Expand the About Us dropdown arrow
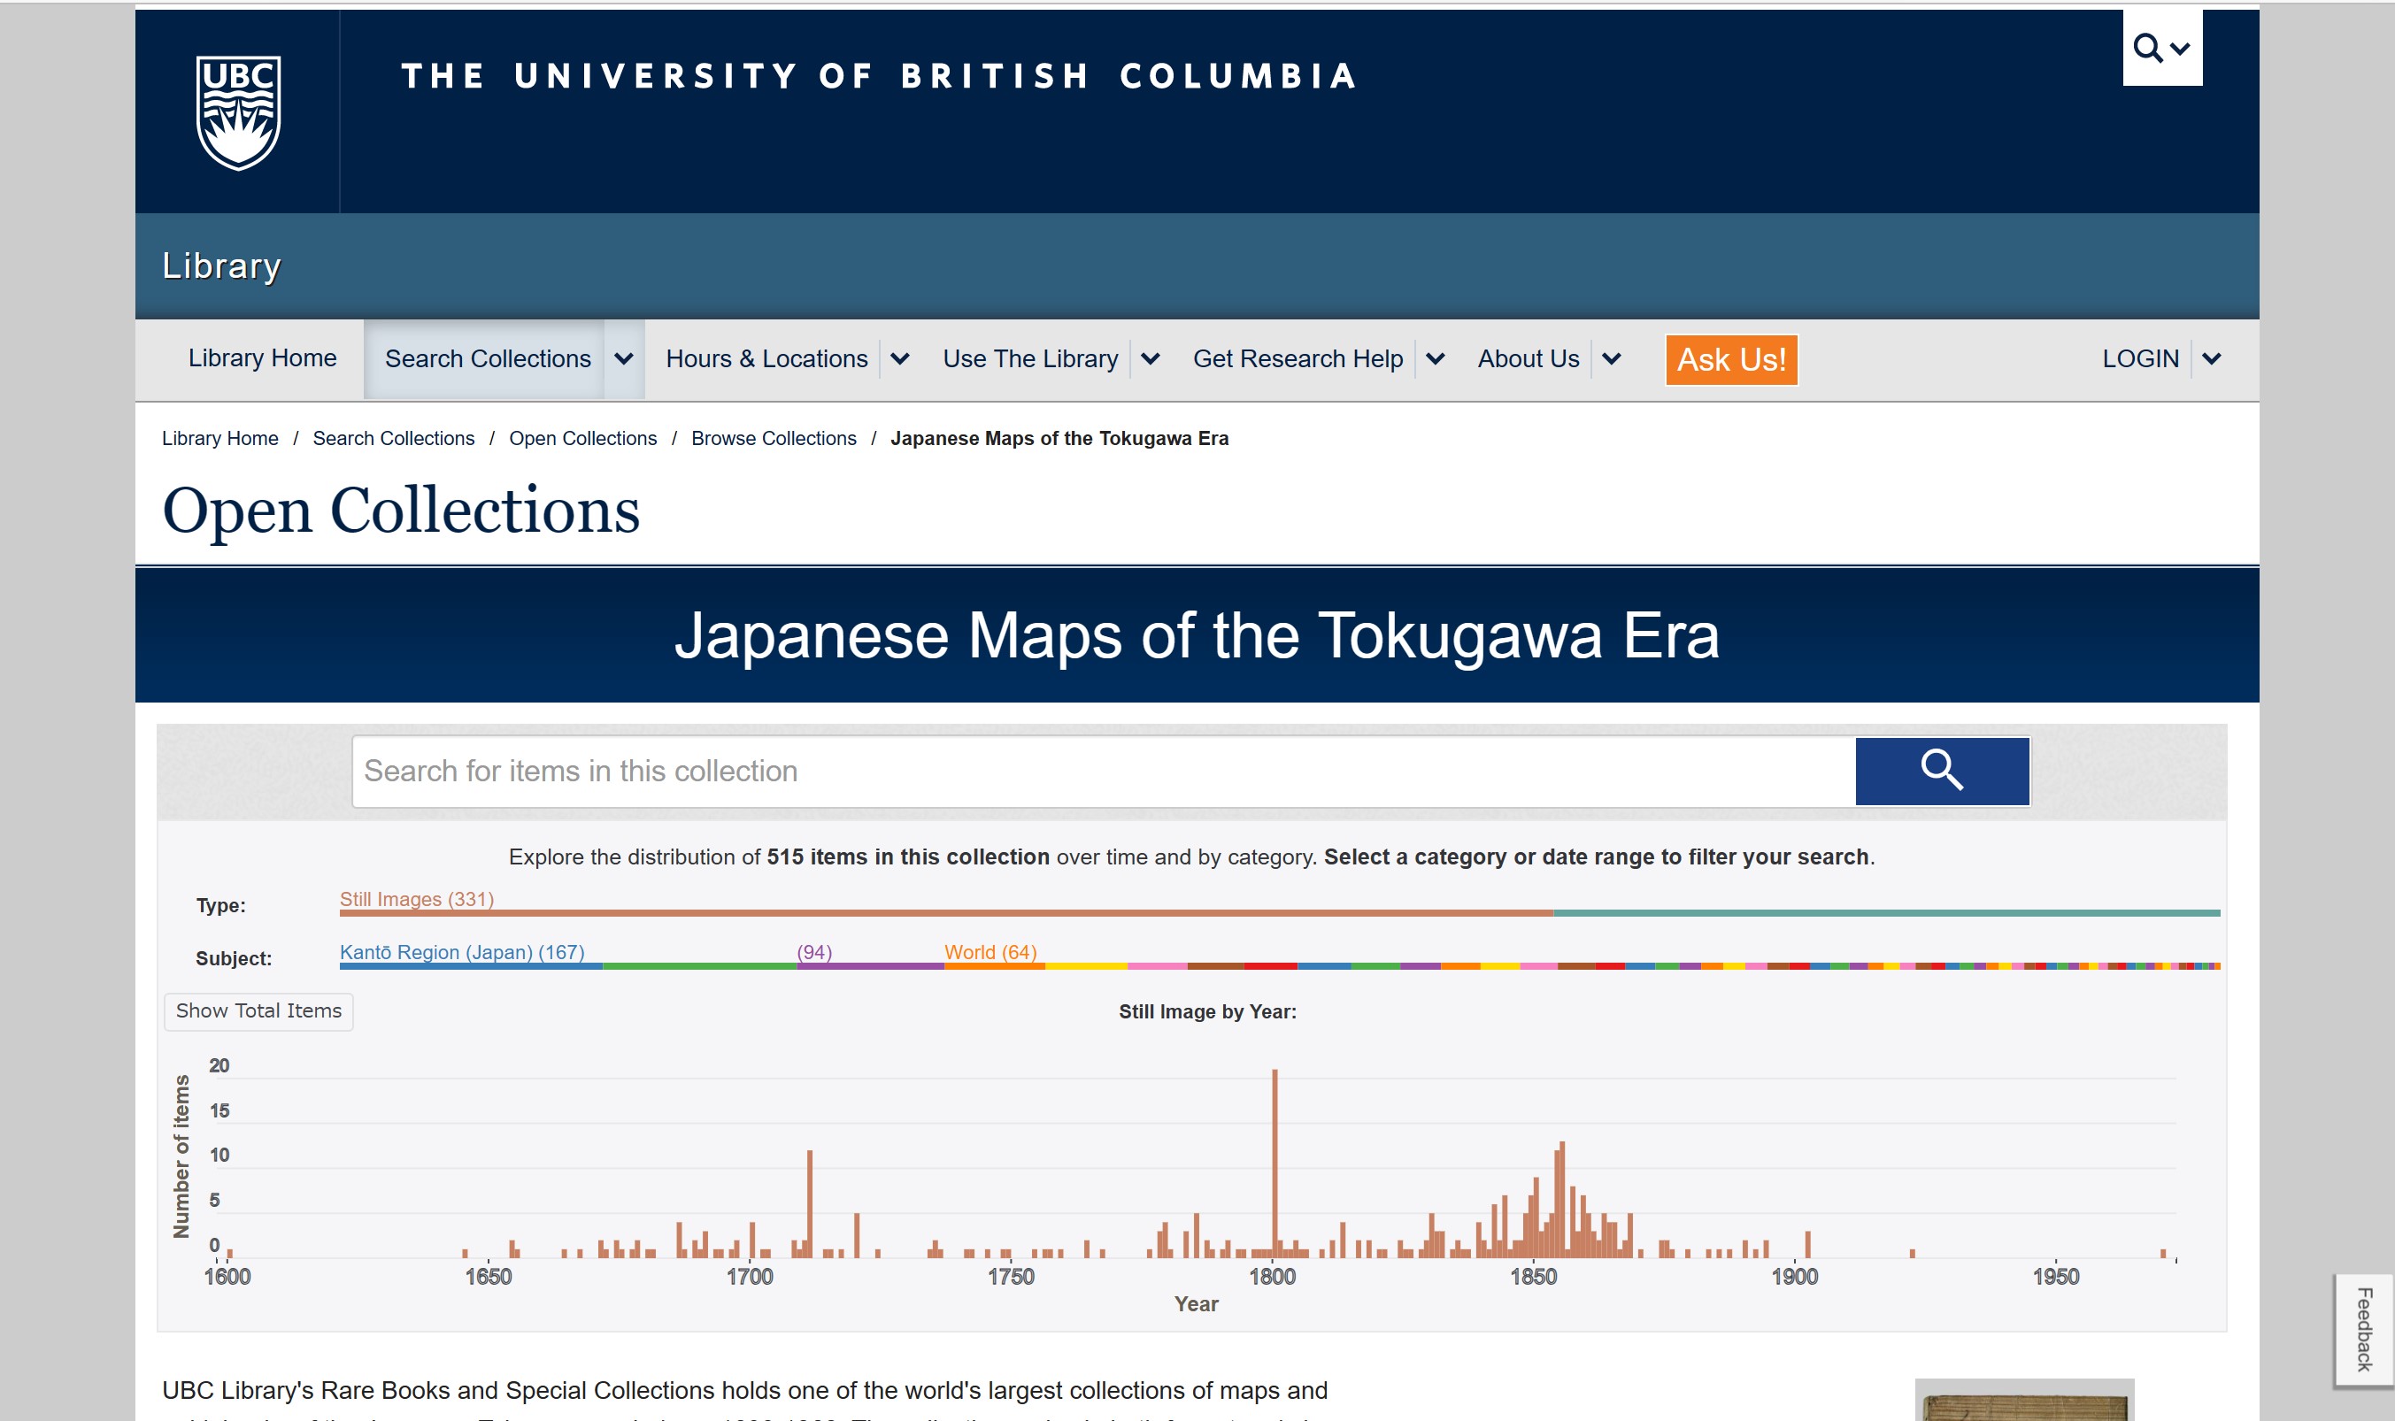This screenshot has width=2395, height=1421. pyautogui.click(x=1611, y=359)
